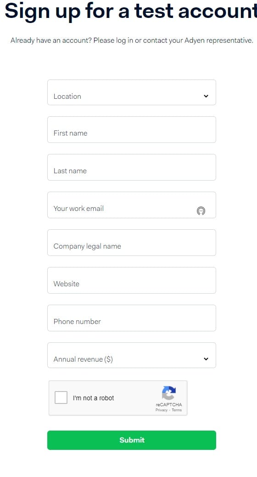The height and width of the screenshot is (477, 257).
Task: Select the Company legal name field
Action: pos(132,243)
